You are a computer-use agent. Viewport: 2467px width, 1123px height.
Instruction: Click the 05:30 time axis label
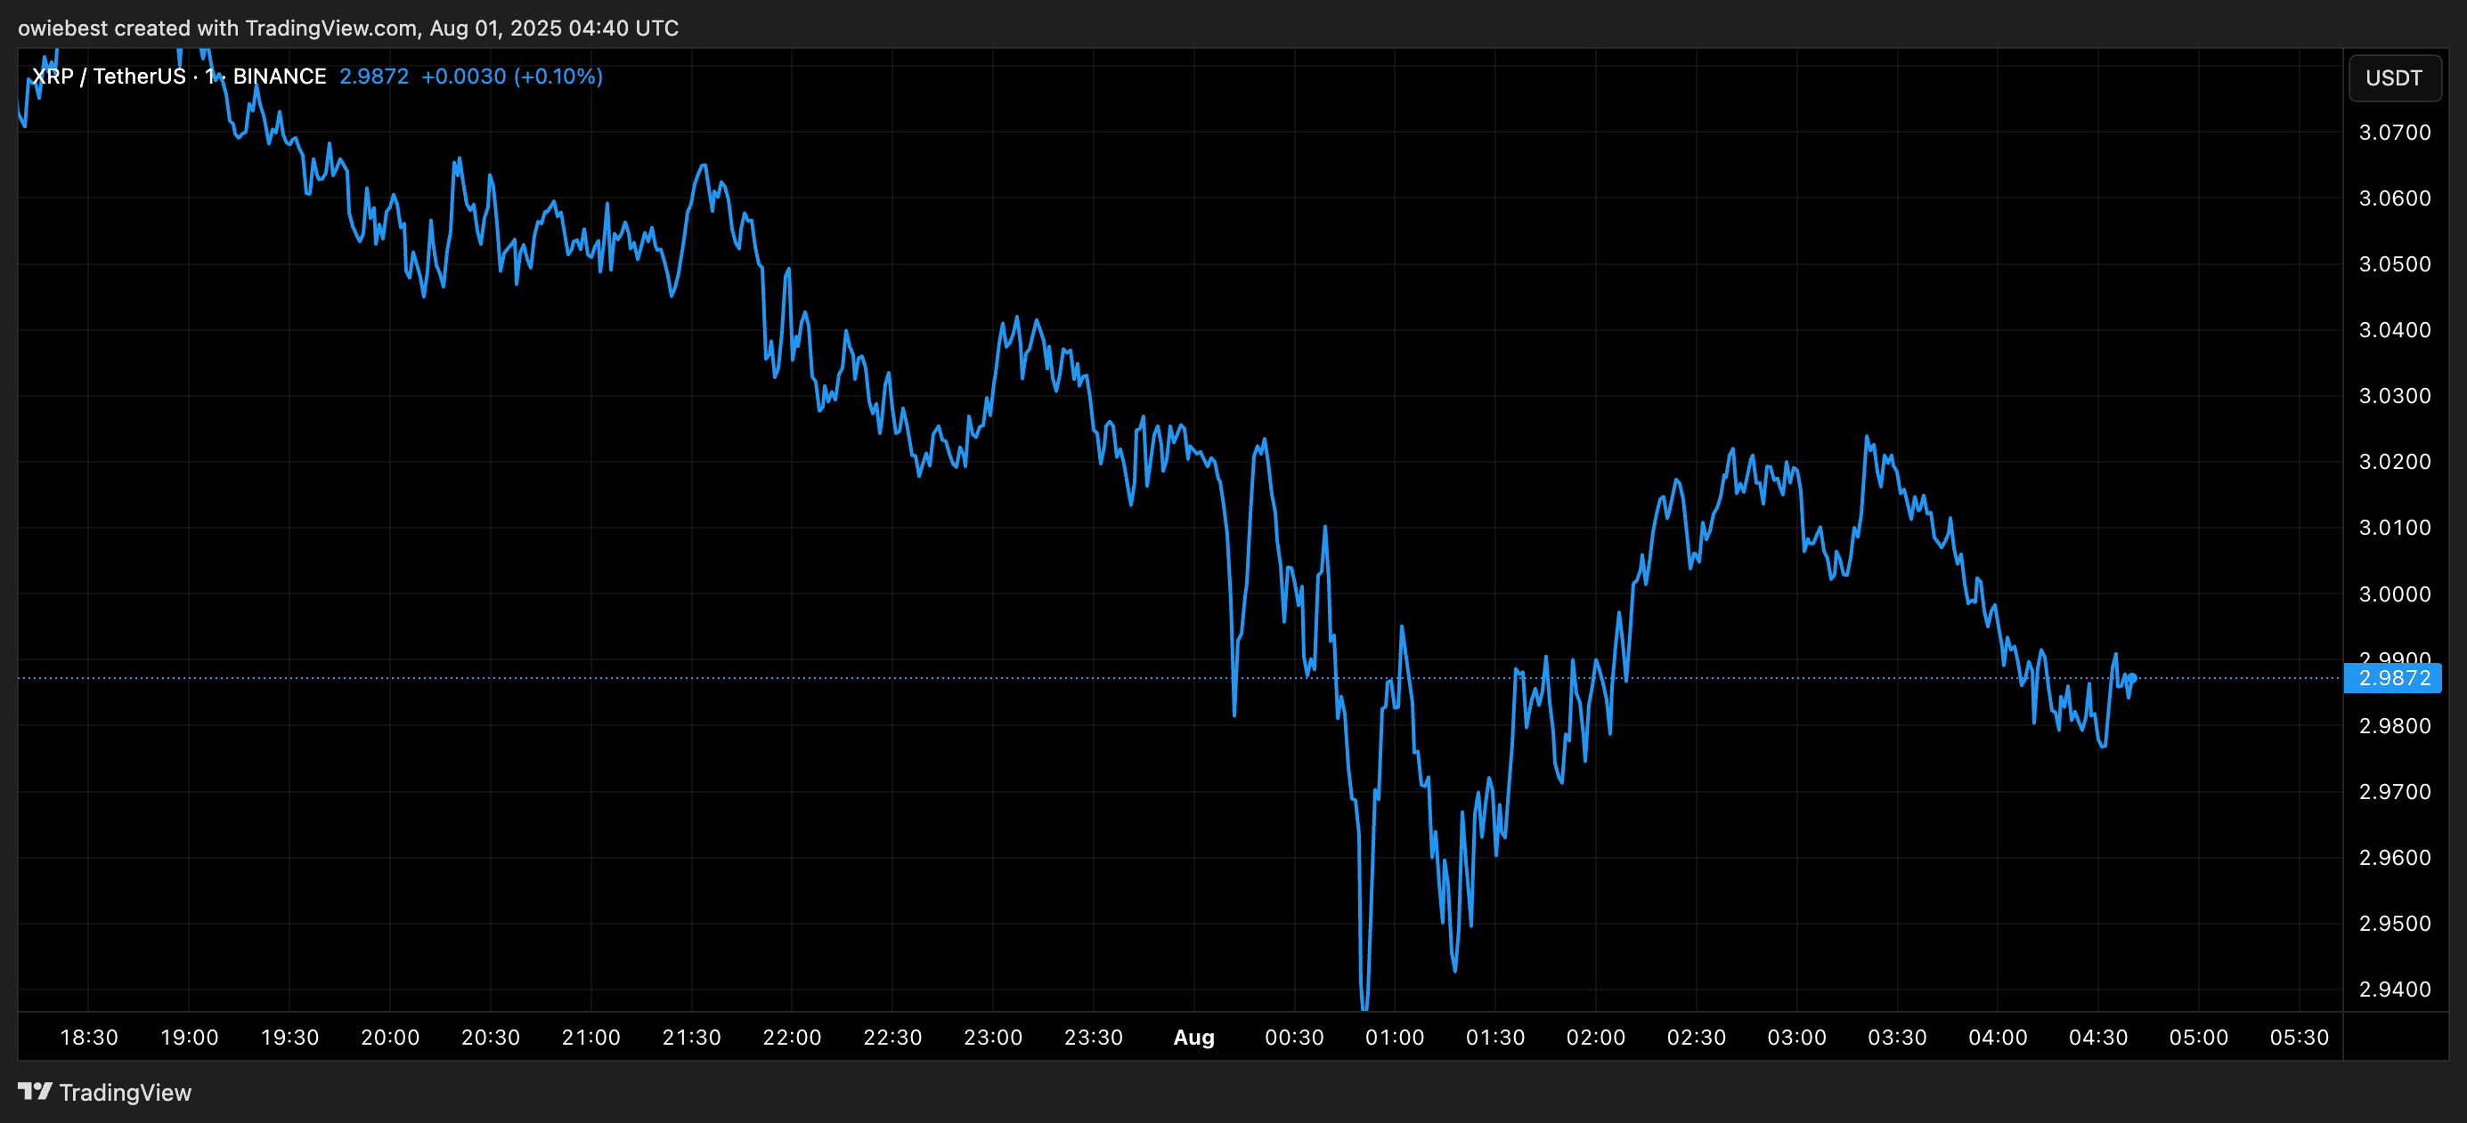2300,1038
